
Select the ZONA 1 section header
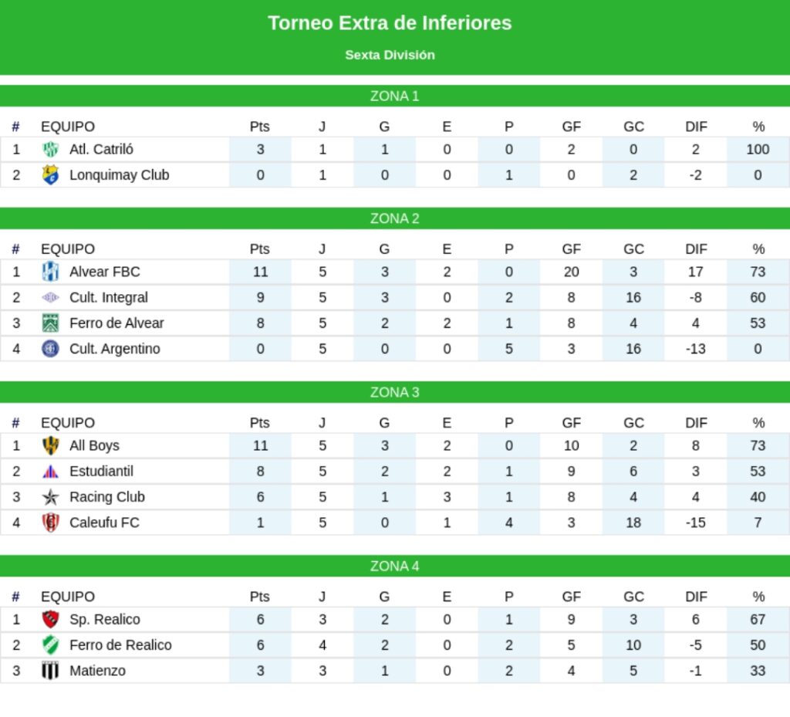[x=394, y=96]
